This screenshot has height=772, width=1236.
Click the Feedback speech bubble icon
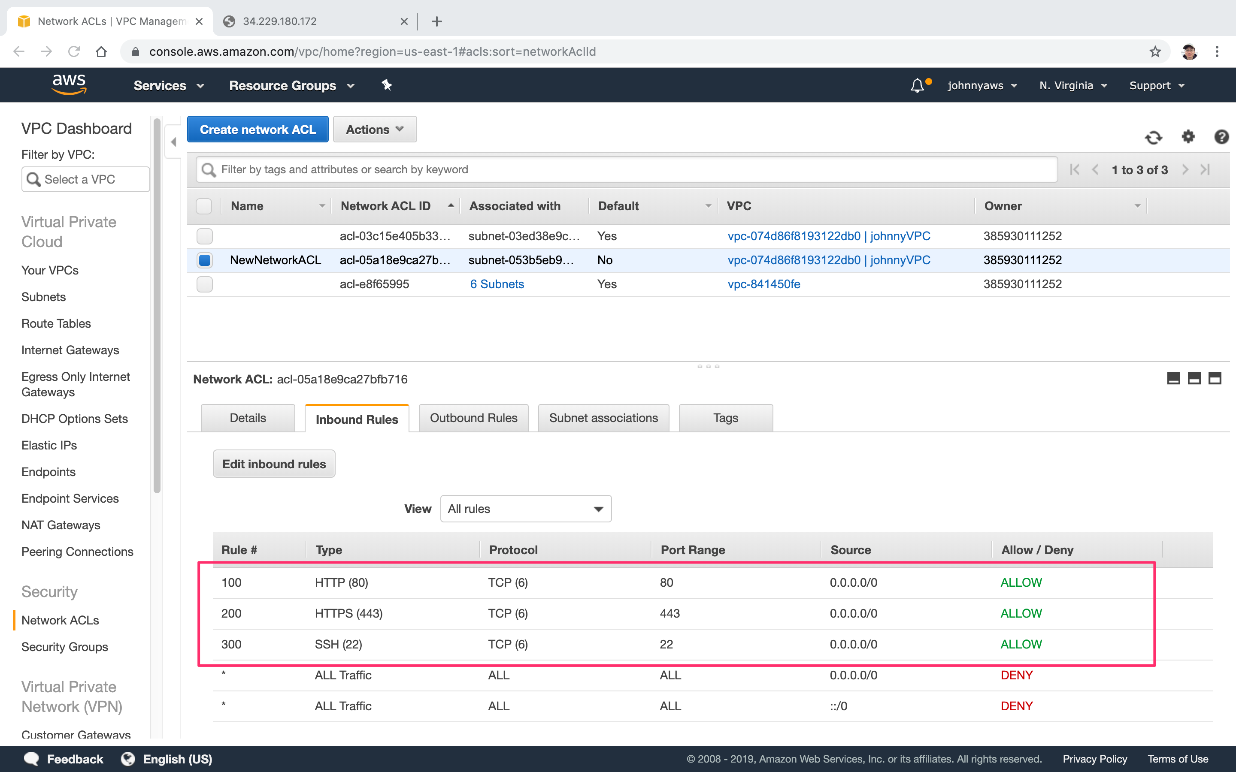[32, 759]
